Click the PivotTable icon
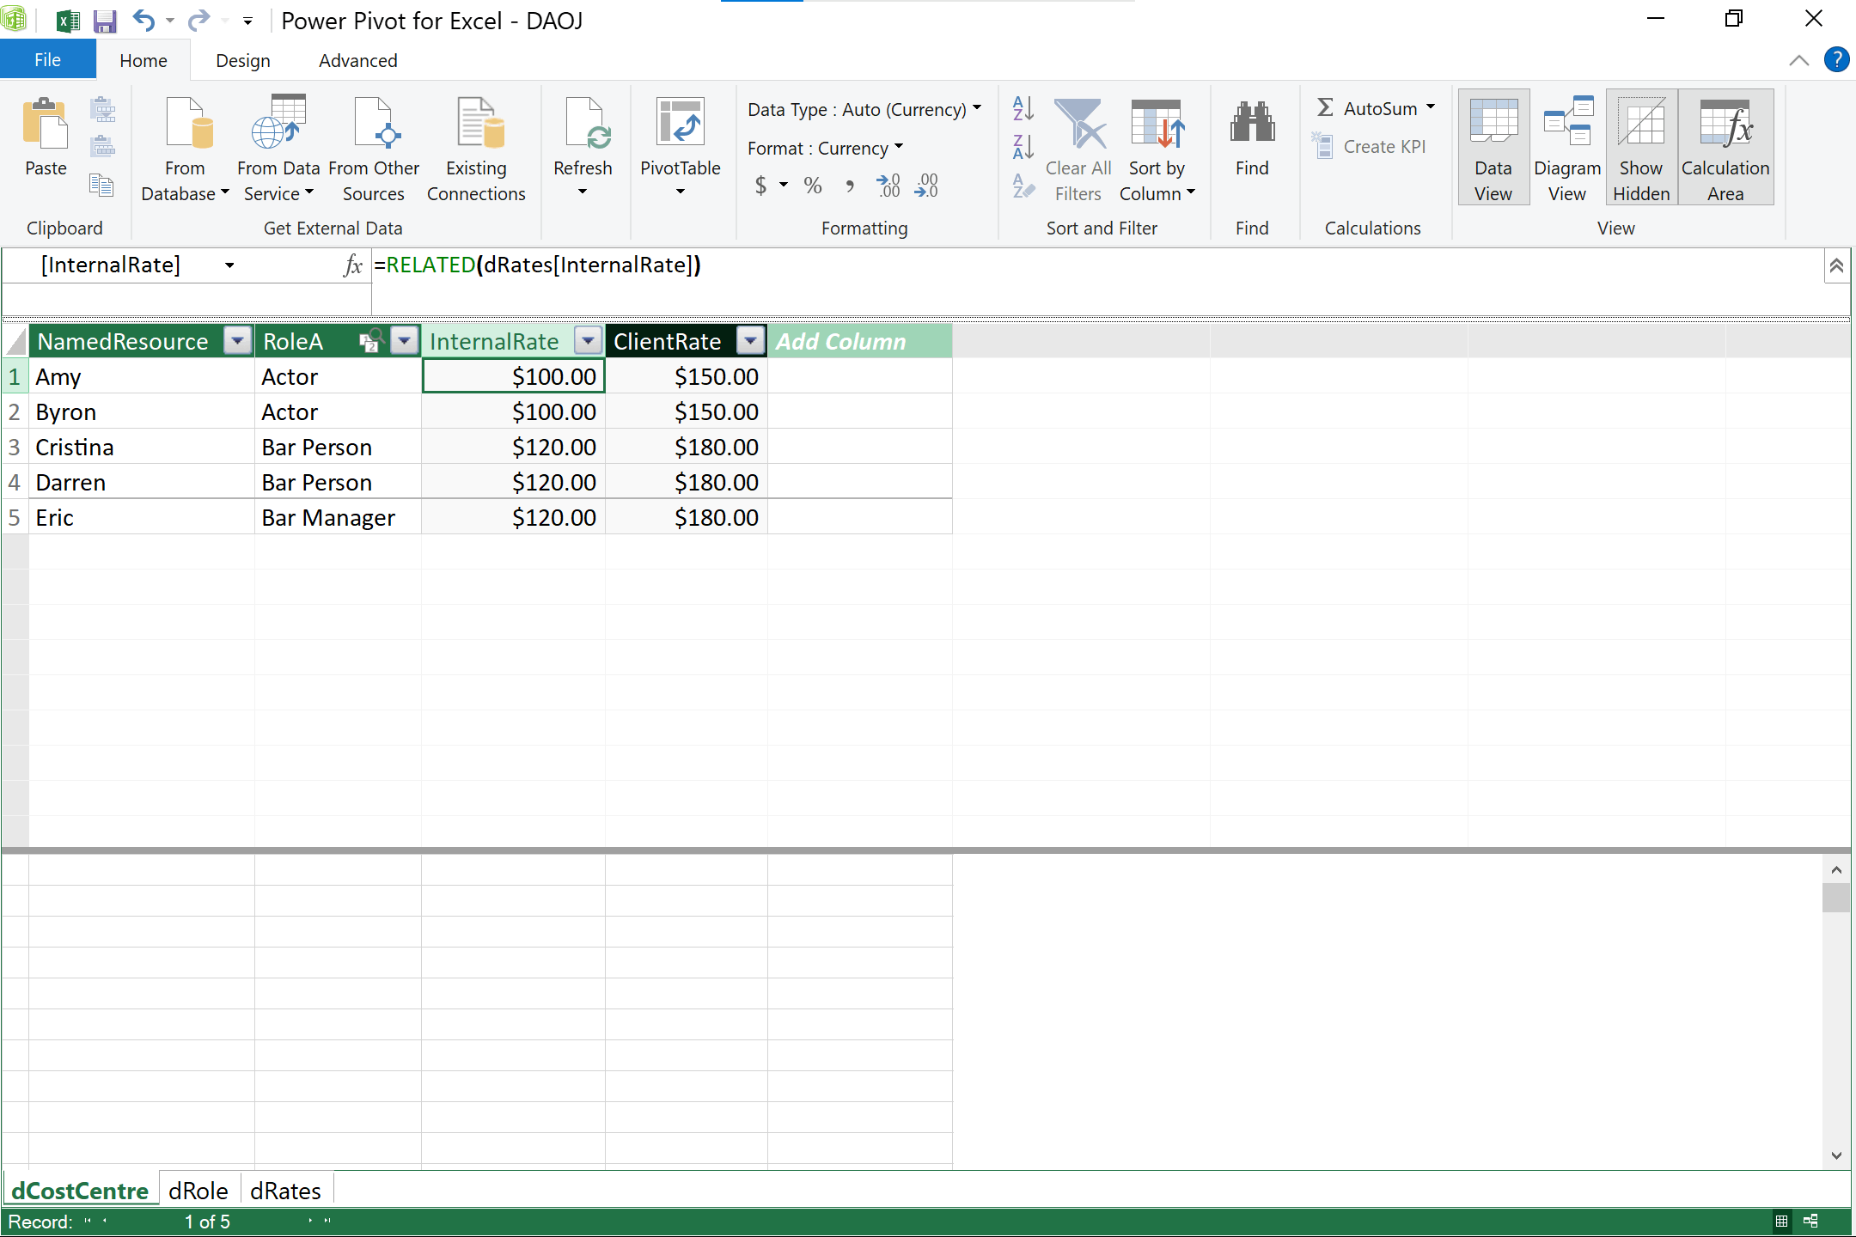The image size is (1856, 1237). (680, 123)
